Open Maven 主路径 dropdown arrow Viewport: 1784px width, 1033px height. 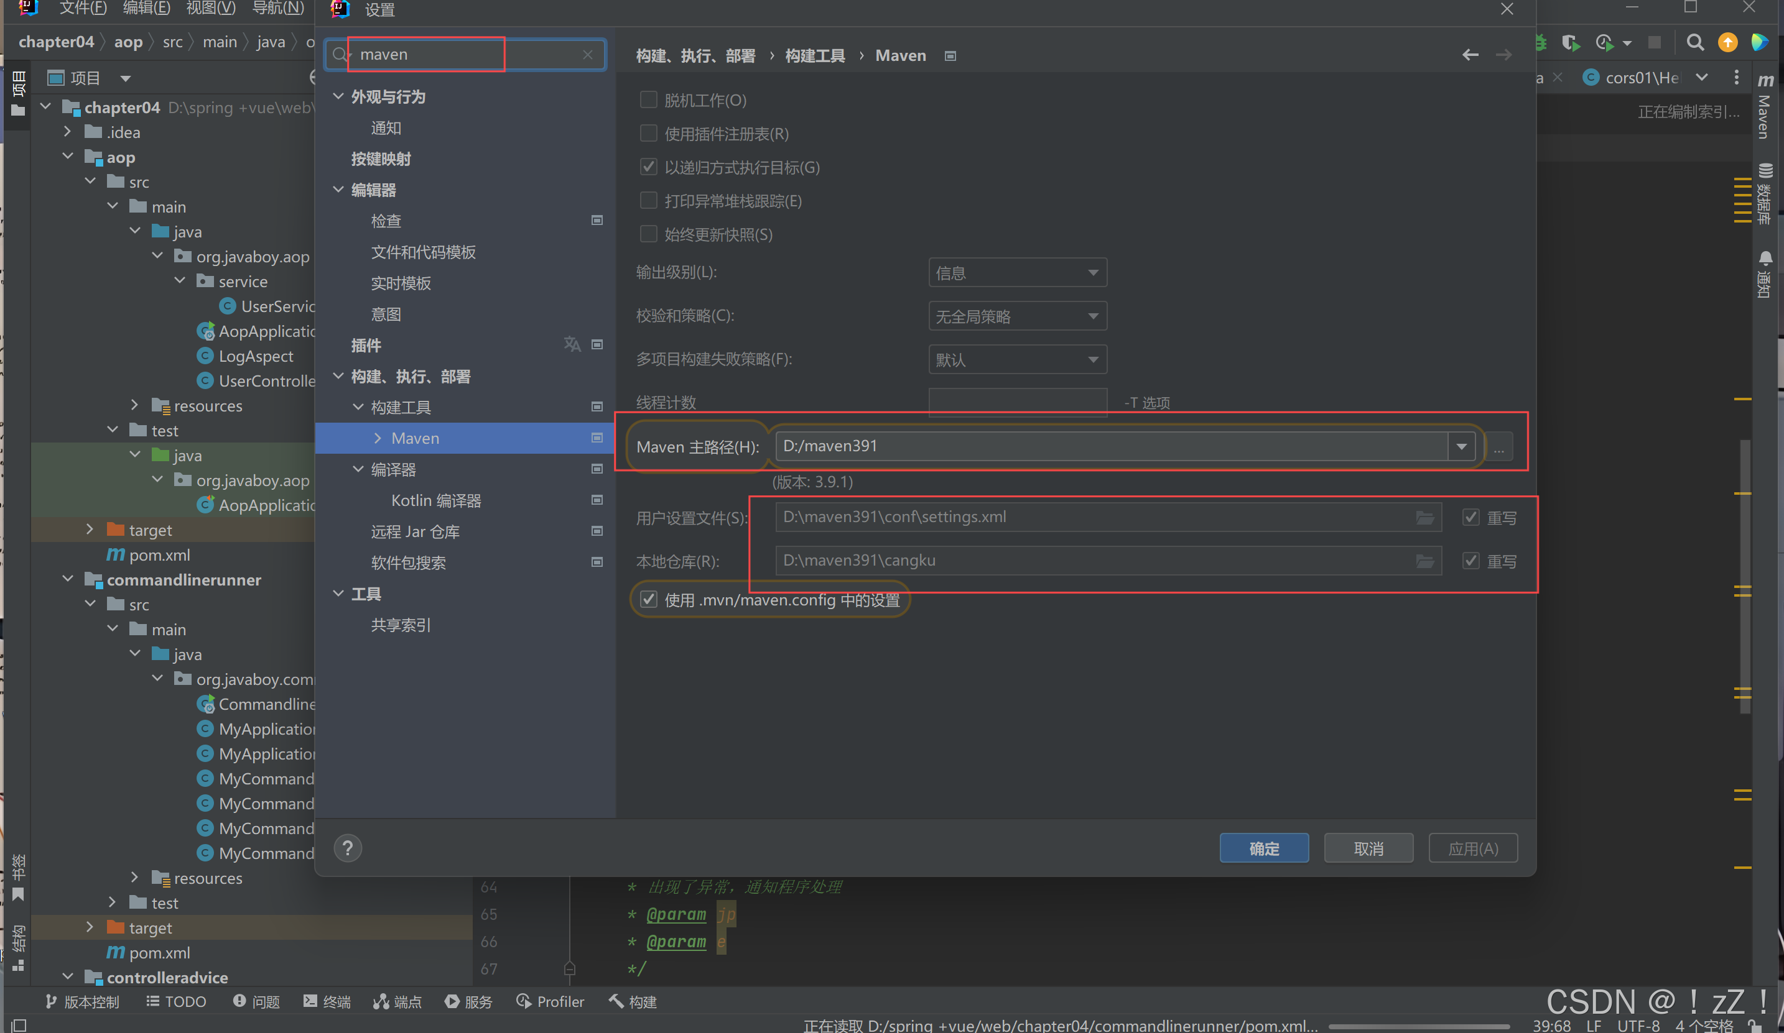(x=1461, y=446)
